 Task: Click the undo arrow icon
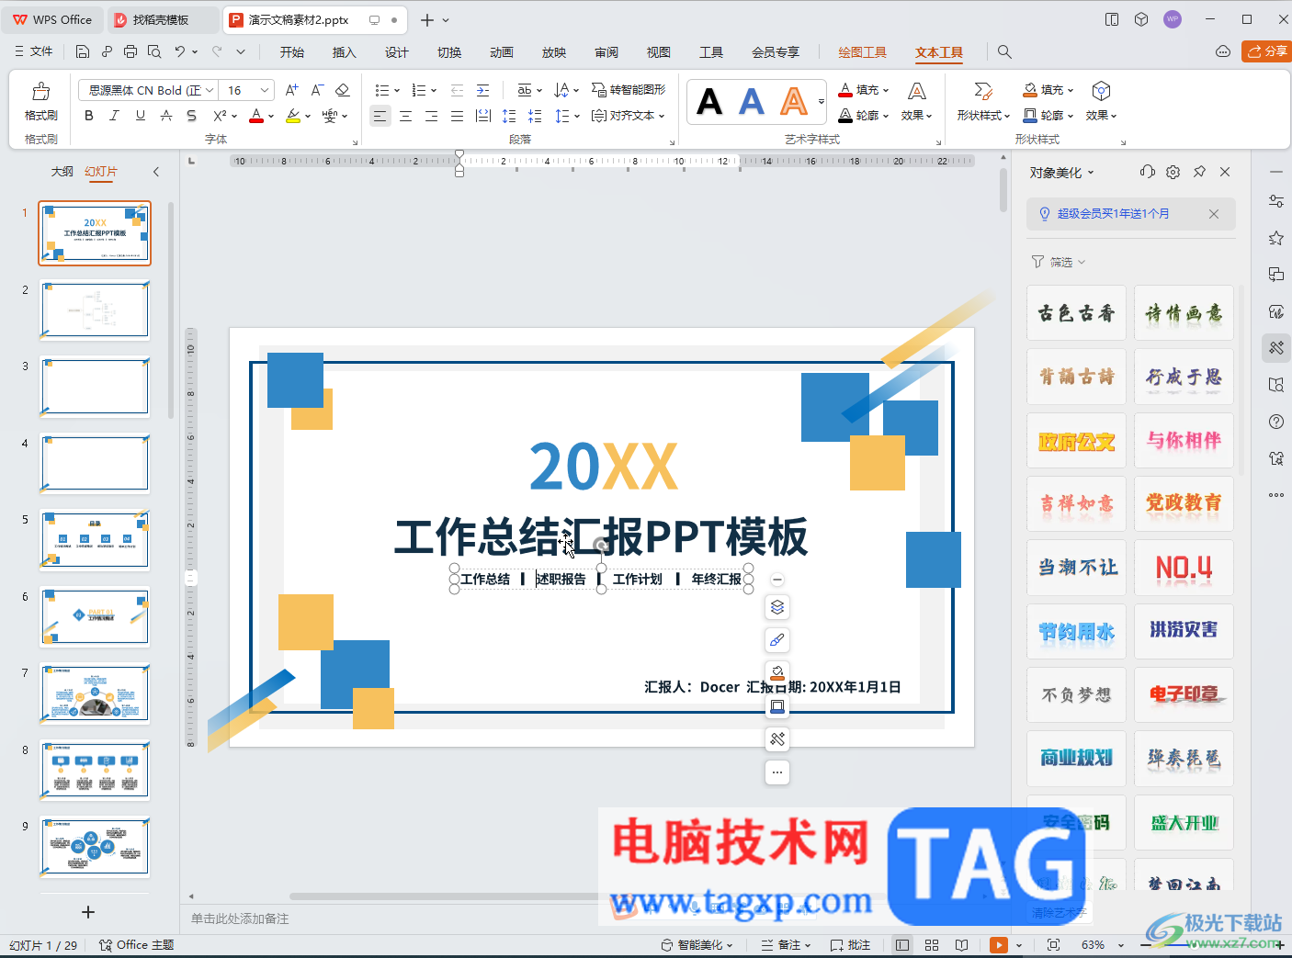(180, 51)
